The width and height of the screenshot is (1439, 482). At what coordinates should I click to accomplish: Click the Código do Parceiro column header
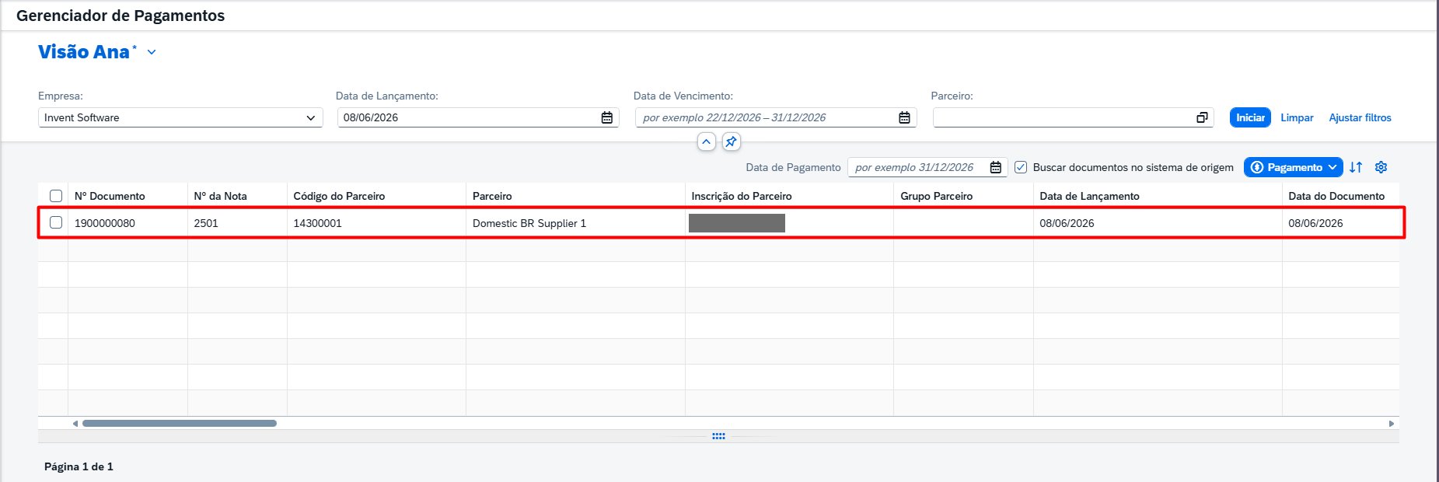(x=376, y=196)
